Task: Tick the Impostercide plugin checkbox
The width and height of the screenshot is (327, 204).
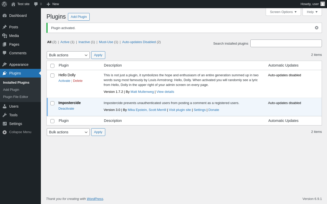Action: tap(52, 103)
